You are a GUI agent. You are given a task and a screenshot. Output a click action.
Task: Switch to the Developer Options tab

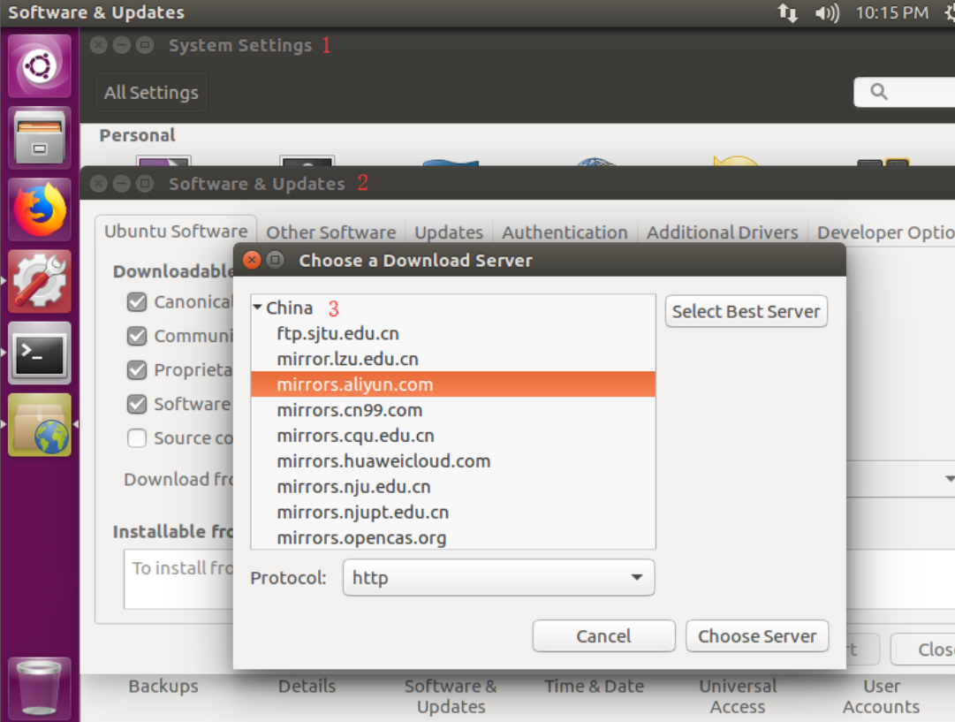pyautogui.click(x=885, y=232)
